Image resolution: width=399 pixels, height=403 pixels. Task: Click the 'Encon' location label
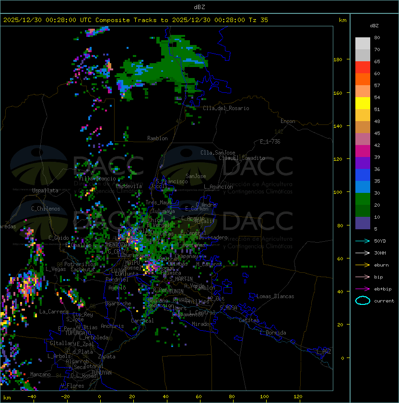(288, 121)
